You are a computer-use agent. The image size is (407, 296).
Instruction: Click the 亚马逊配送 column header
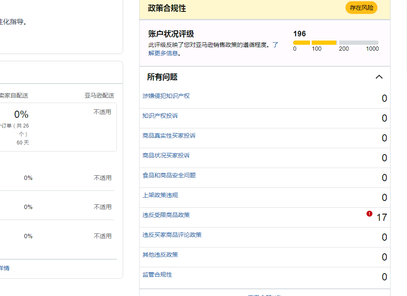100,95
